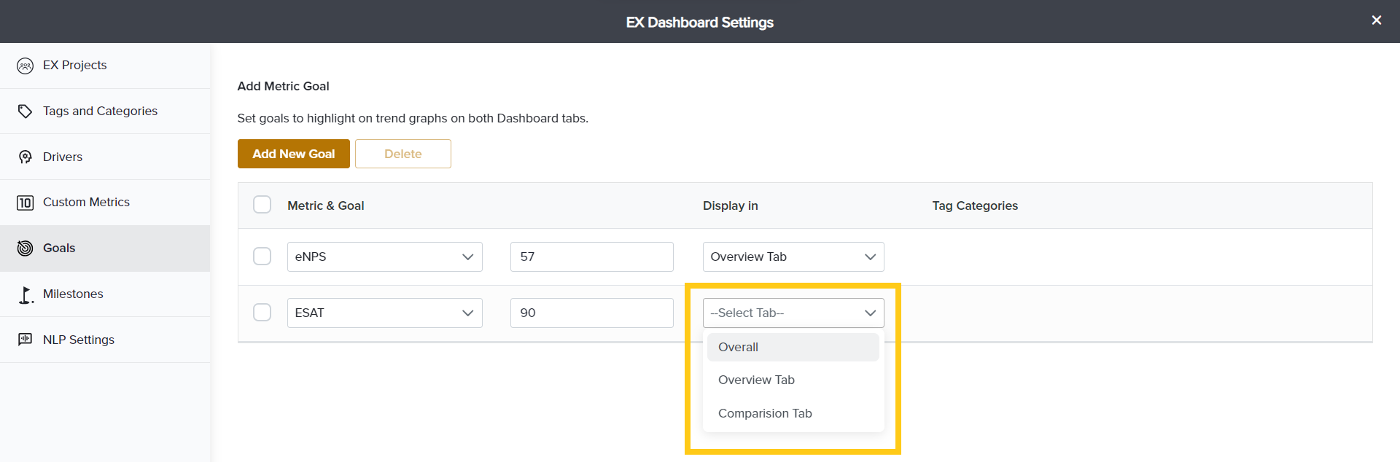Screen dimensions: 1400x462
Task: Toggle the select-all checkbox in table header
Action: pyautogui.click(x=262, y=205)
